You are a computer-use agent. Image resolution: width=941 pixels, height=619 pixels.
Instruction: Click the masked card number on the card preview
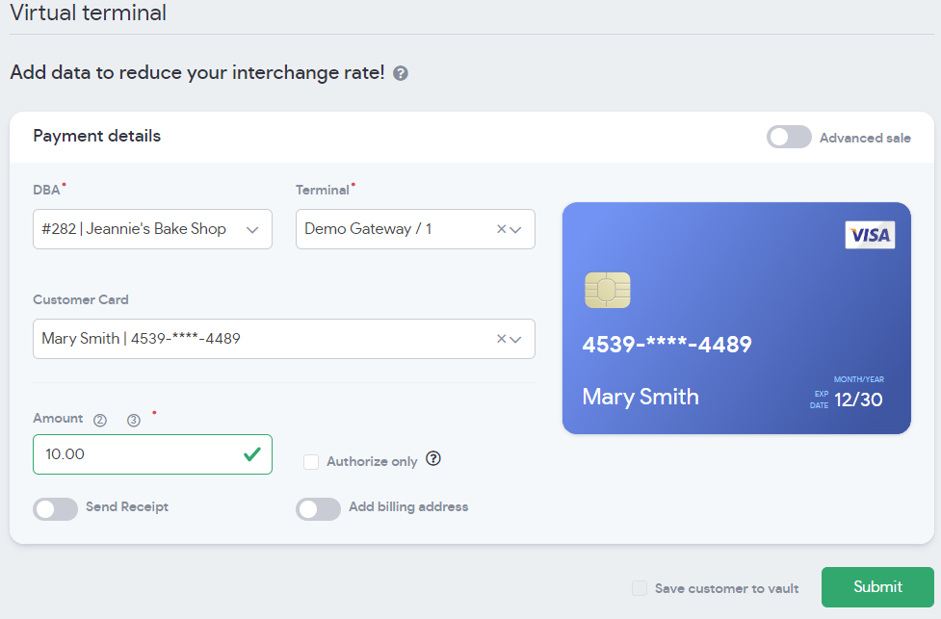(667, 345)
